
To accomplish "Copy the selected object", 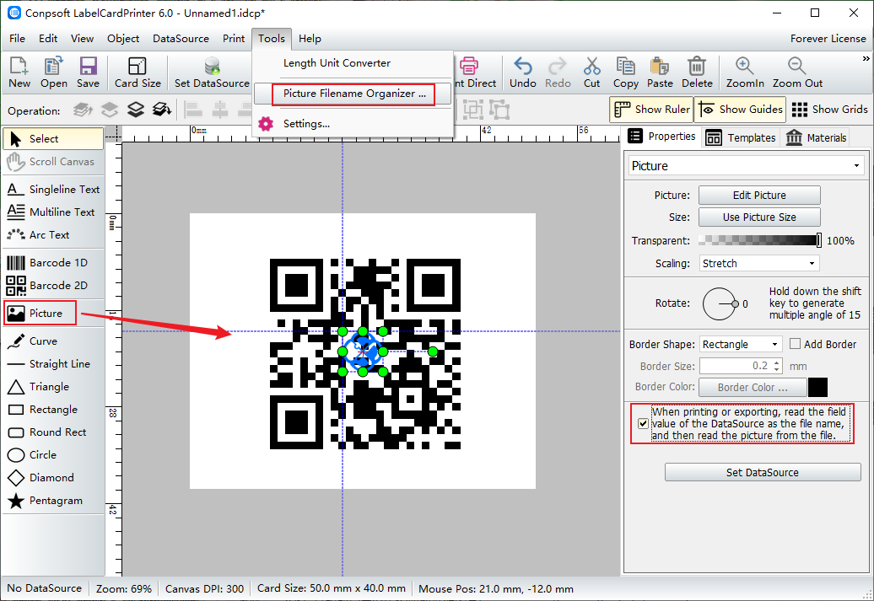I will (x=626, y=72).
